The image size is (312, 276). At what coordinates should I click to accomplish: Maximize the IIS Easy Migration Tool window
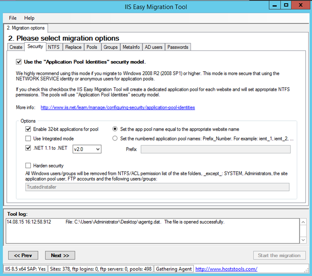click(x=286, y=5)
